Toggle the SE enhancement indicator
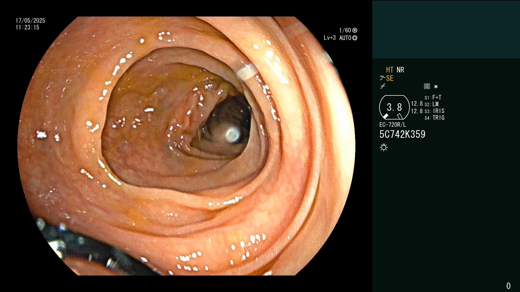 tap(390, 78)
